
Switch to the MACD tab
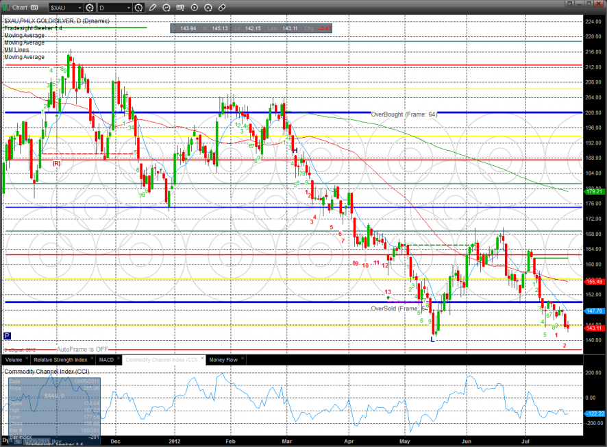[106, 359]
